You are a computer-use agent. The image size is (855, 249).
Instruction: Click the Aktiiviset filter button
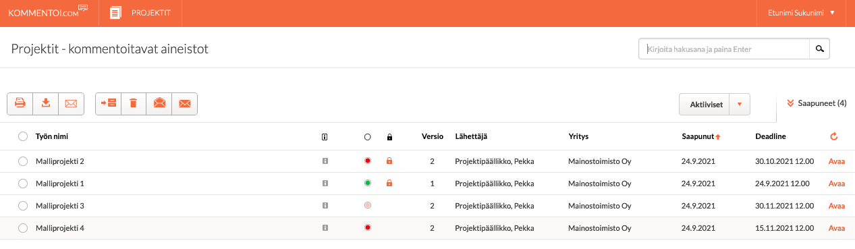click(705, 104)
